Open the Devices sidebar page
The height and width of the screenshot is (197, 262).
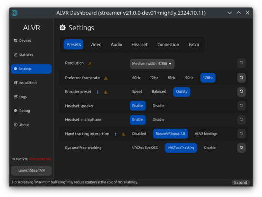22,41
